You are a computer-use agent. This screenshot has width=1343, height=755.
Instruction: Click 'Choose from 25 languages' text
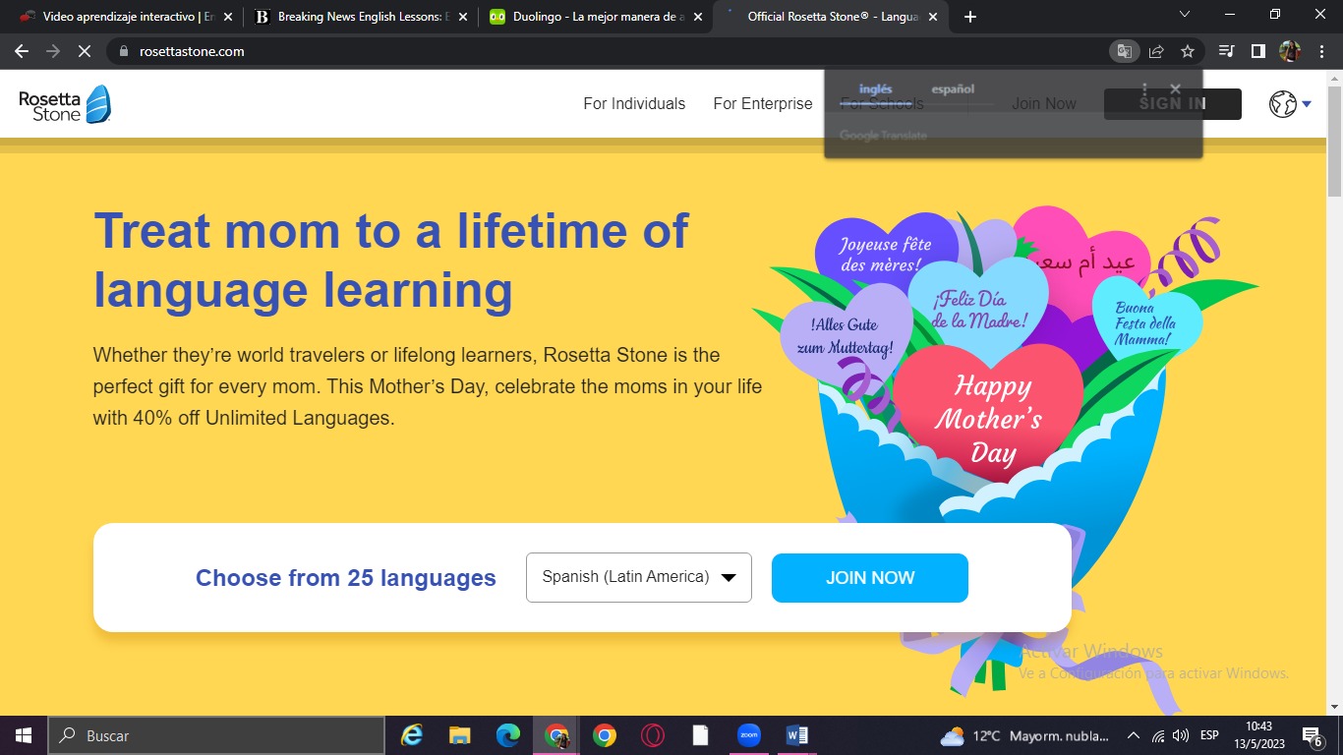(346, 578)
